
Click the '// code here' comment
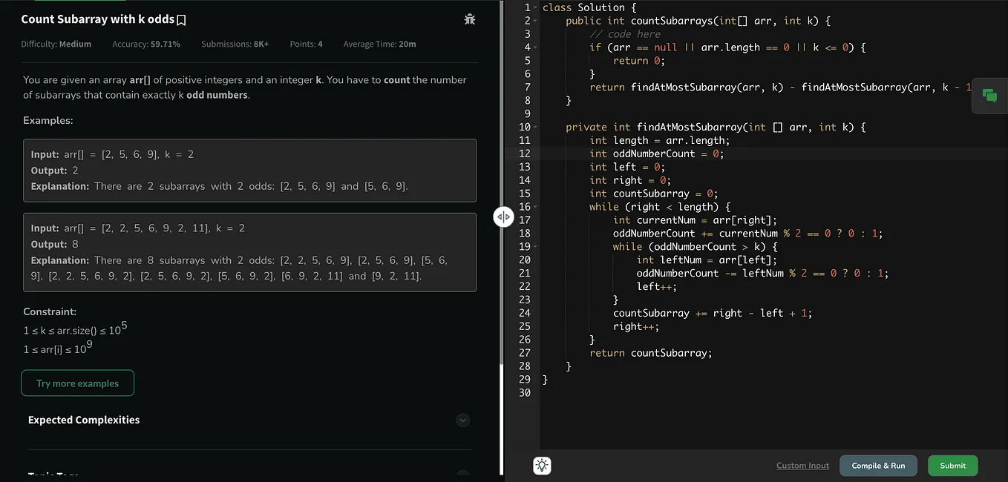point(625,34)
